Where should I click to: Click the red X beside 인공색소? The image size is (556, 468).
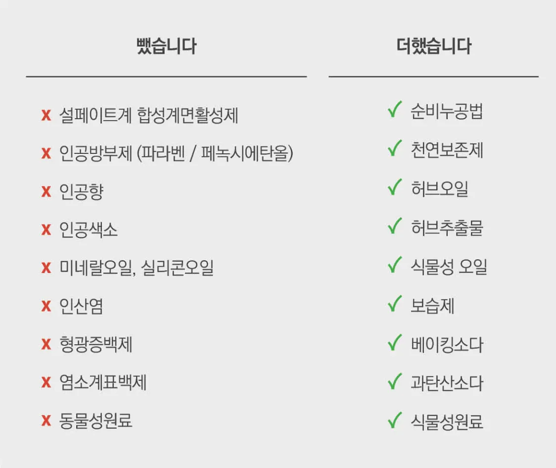pyautogui.click(x=46, y=230)
